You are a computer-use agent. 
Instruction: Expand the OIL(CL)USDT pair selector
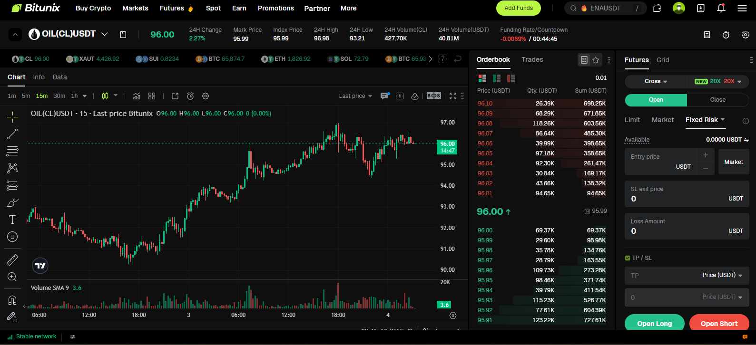click(105, 34)
